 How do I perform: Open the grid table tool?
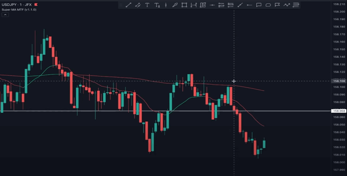point(203,5)
